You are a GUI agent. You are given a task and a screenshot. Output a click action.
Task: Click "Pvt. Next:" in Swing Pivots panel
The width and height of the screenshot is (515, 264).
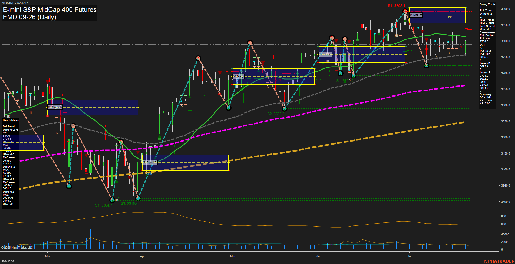coord(486,51)
